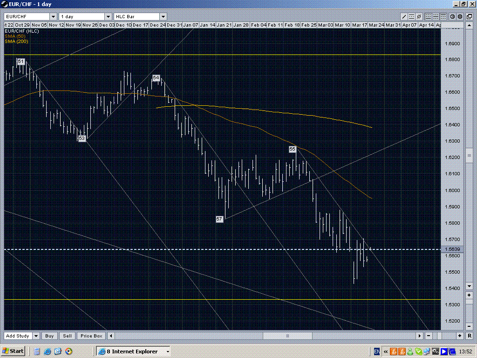The width and height of the screenshot is (477, 358).
Task: Click the vertical scroll down arrow
Action: coord(469,286)
